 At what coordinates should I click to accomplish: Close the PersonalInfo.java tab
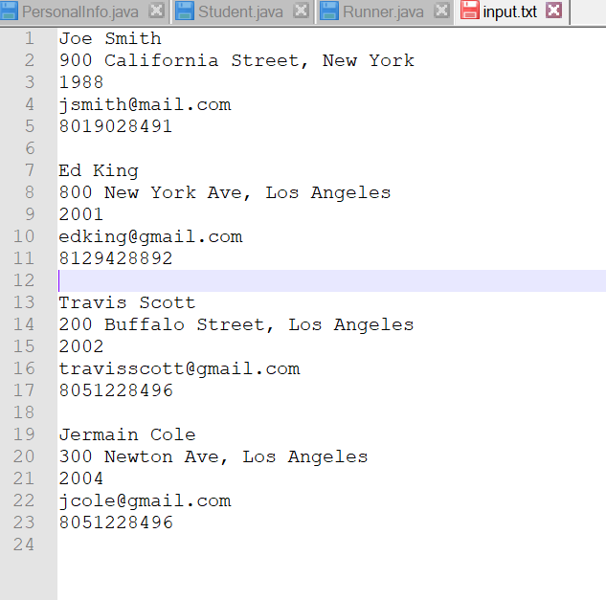tap(156, 11)
